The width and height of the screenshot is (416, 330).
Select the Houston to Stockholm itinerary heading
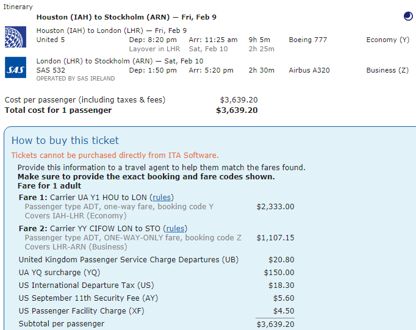(x=126, y=17)
